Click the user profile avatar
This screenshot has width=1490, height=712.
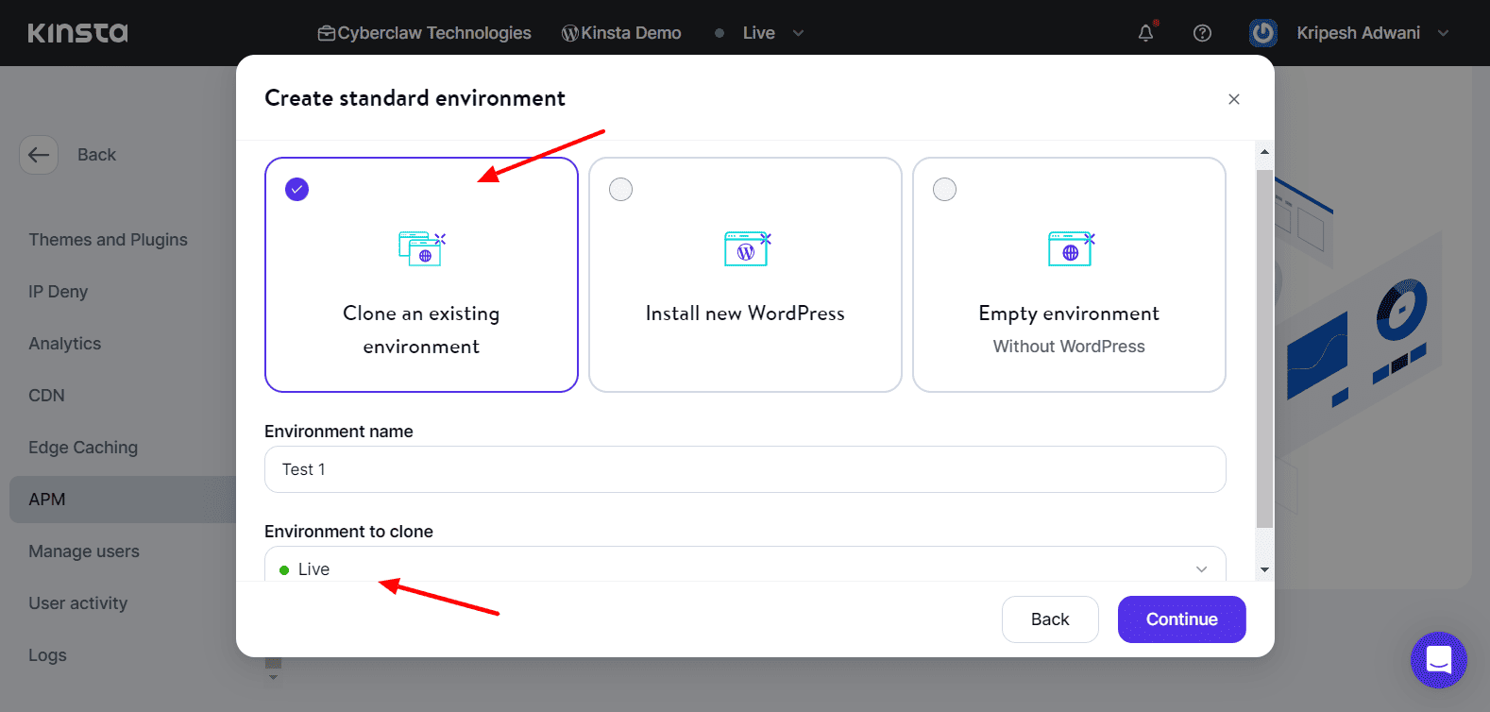(x=1262, y=33)
